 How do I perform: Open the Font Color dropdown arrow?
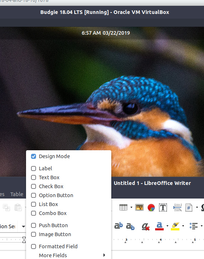pyautogui.click(x=168, y=226)
